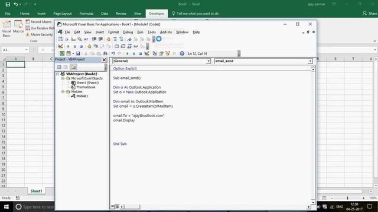Viewport: 378px width, 212px height.
Task: Click Reset (stop) square in the Standard toolbar
Action: tap(141, 54)
